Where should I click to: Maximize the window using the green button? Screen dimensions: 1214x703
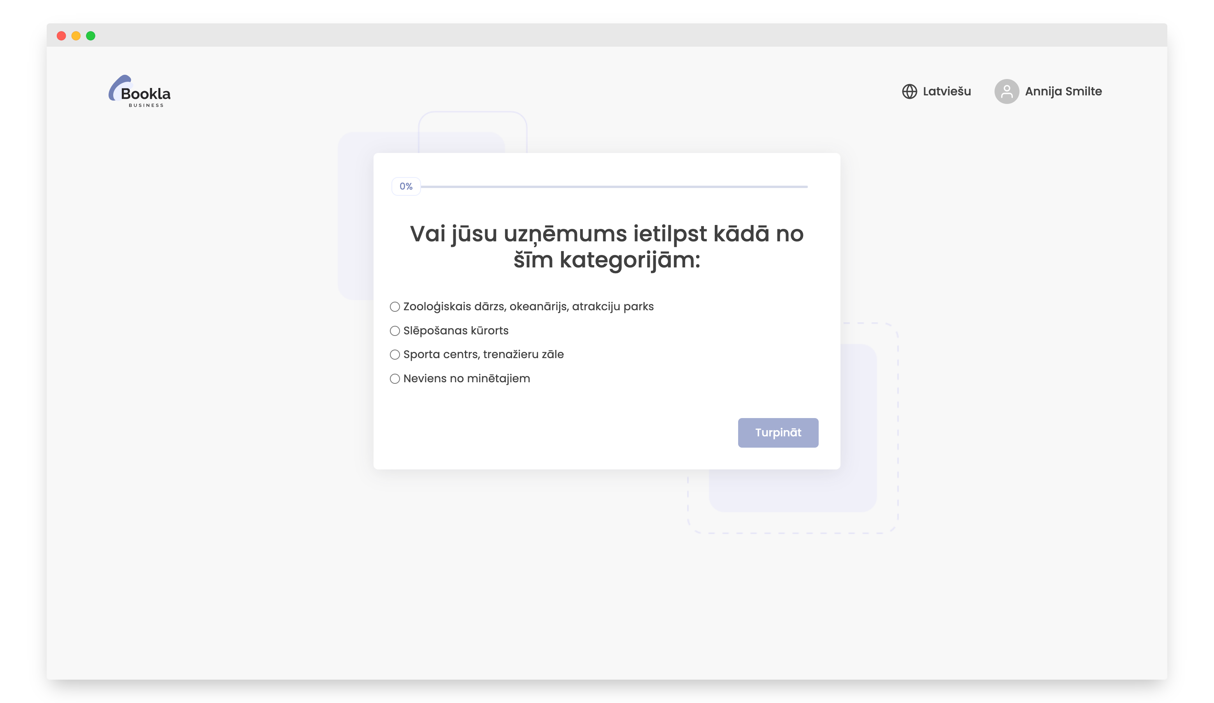pyautogui.click(x=91, y=36)
